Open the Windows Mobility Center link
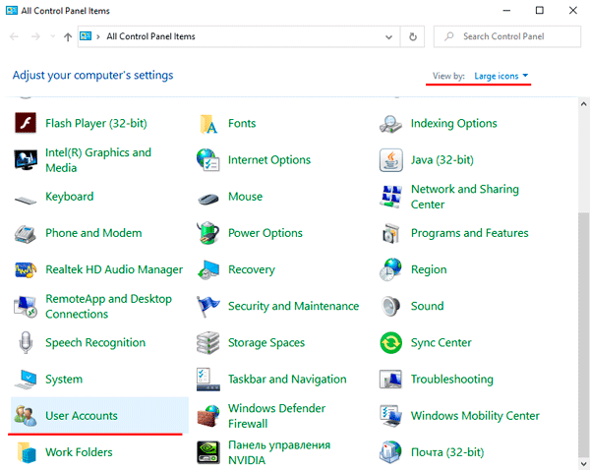The height and width of the screenshot is (470, 590). 475,416
